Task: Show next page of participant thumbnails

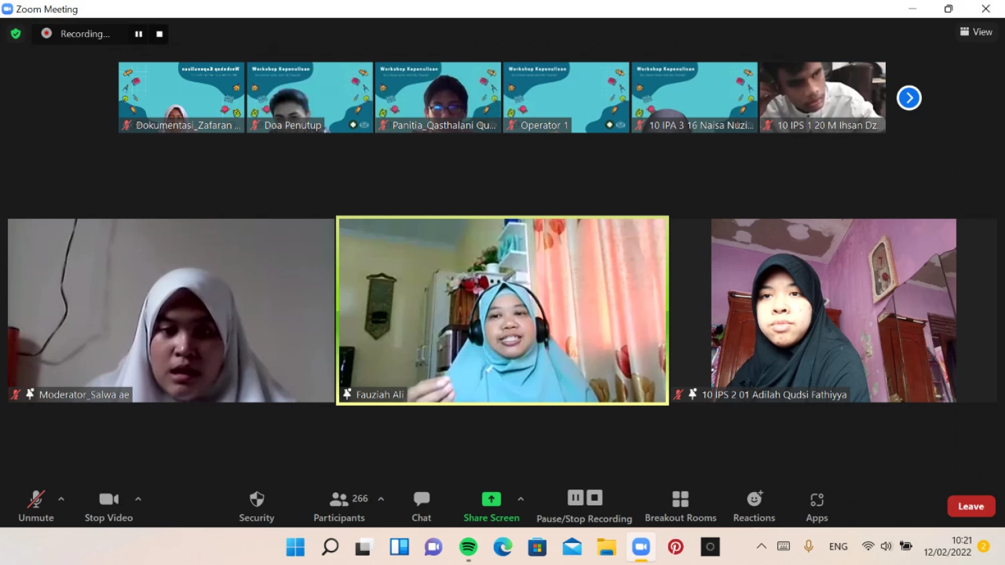Action: pos(909,98)
